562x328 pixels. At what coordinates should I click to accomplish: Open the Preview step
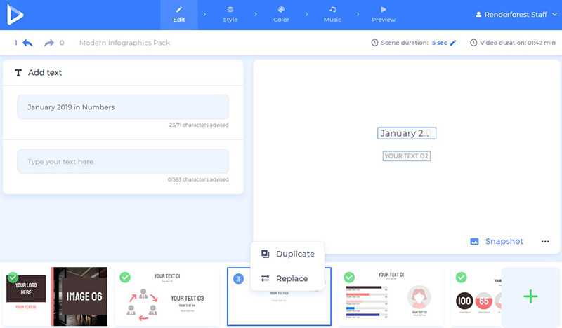(x=384, y=15)
